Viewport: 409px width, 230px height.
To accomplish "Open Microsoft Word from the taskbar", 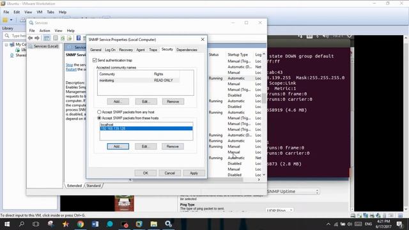I will 95,224.
